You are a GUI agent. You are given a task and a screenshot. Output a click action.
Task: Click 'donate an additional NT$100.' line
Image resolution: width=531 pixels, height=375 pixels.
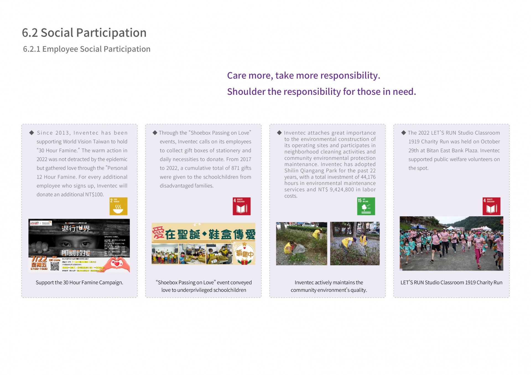click(x=70, y=195)
